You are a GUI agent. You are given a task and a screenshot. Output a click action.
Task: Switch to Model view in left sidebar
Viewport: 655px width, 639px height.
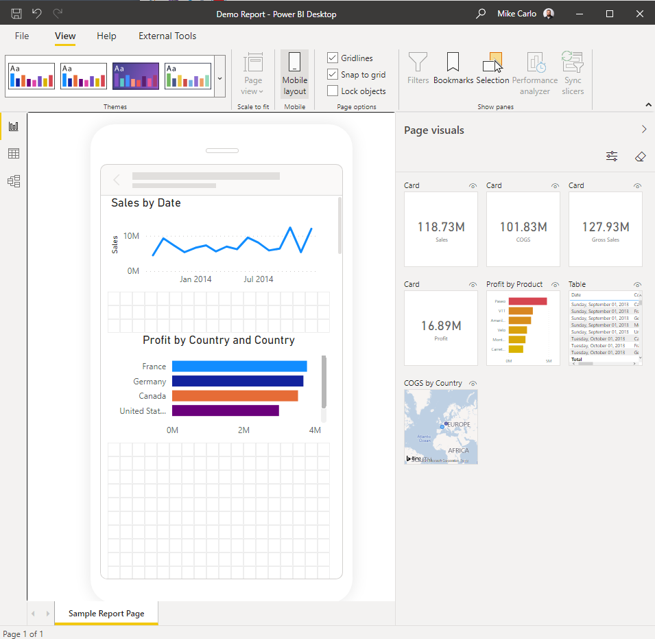coord(14,181)
